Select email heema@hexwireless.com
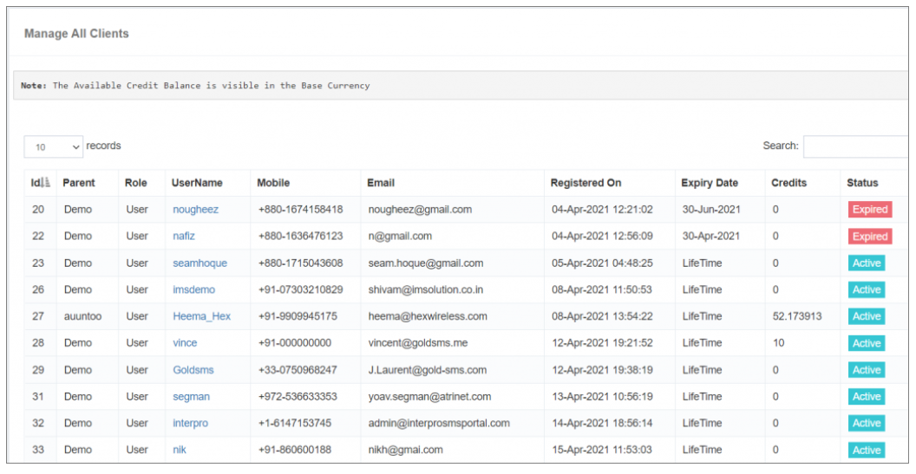This screenshot has width=916, height=474. click(x=428, y=316)
